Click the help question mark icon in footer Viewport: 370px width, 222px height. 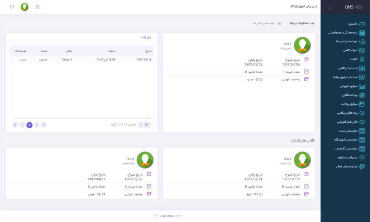coord(156,216)
